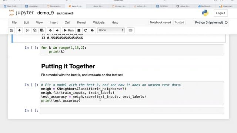The image size is (237, 133).
Task: Open the Kernel menu
Action: [x=81, y=23]
